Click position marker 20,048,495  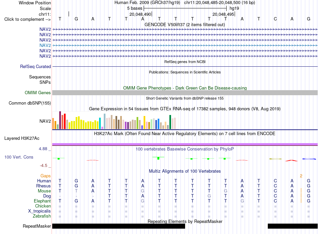223,14
